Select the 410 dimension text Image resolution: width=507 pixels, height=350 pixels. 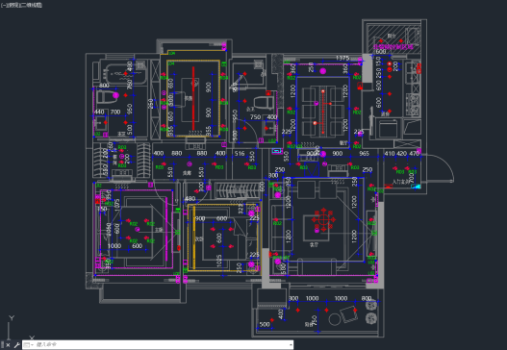click(x=390, y=153)
